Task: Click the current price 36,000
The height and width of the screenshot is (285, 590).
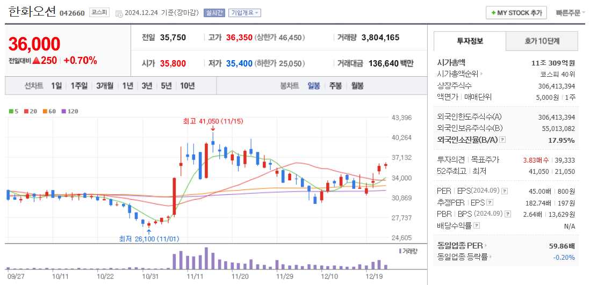Action: (x=34, y=44)
